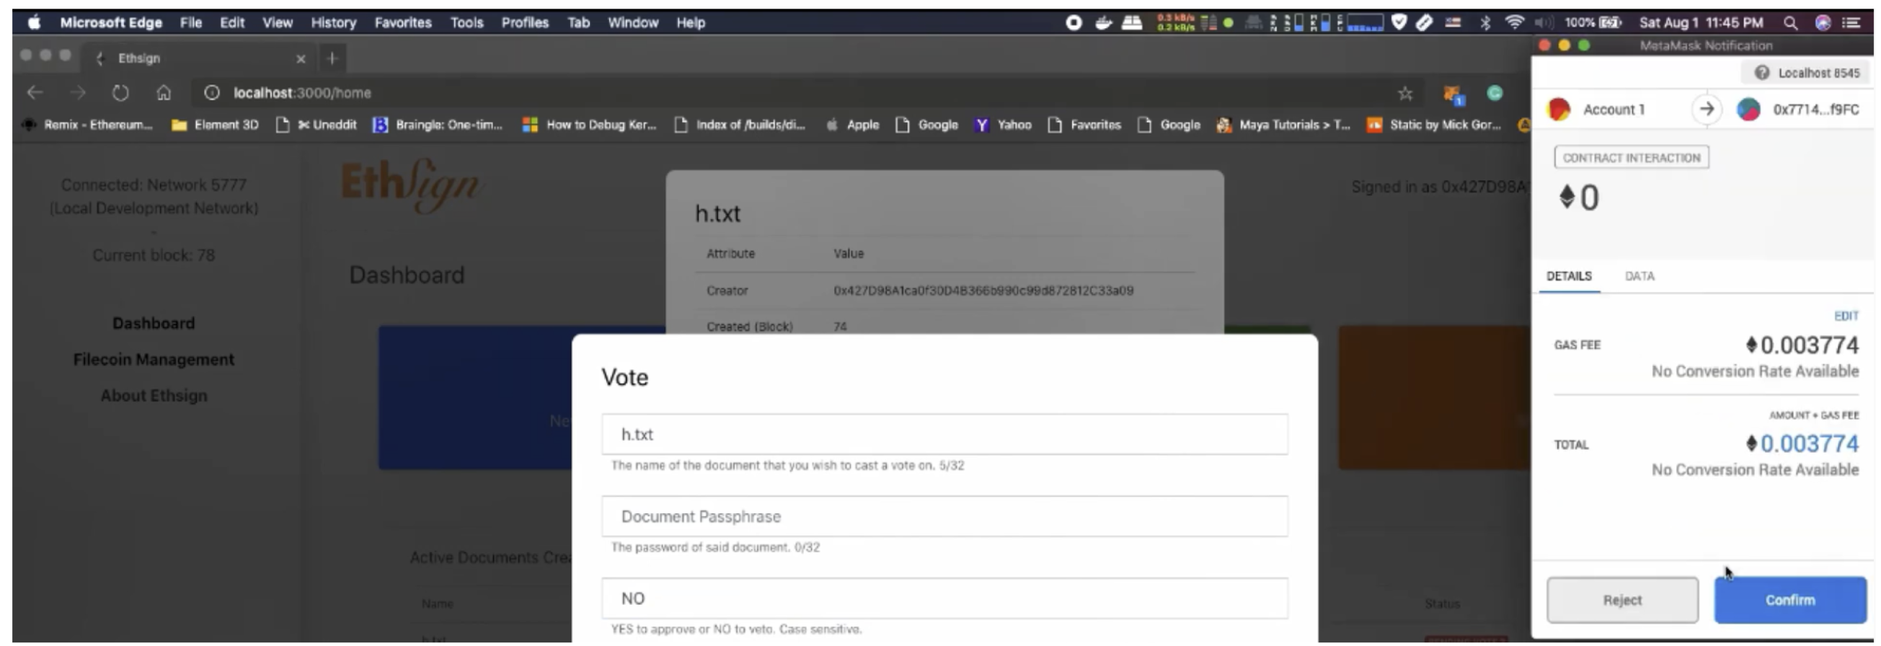
Task: Click the browser refresh icon
Action: pos(120,94)
